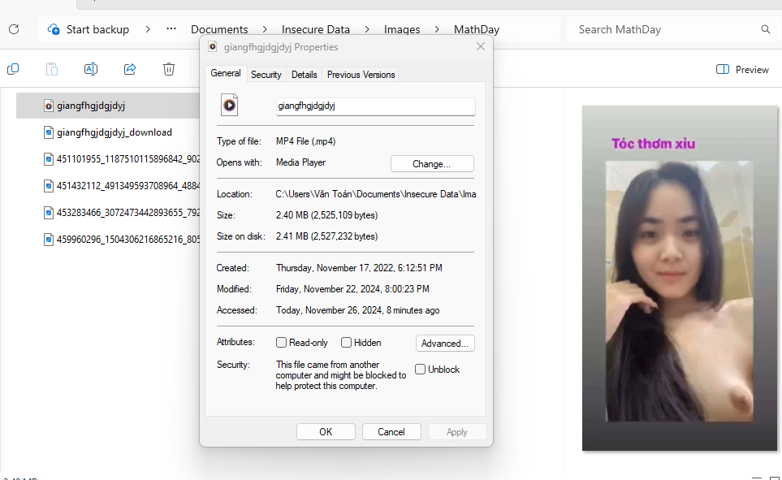782x480 pixels.
Task: Click the Change button for Opens with
Action: [x=431, y=163]
